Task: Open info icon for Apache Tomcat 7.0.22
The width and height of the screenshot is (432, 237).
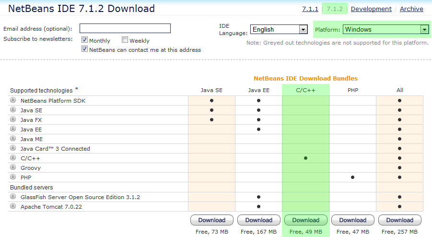Action: point(13,206)
